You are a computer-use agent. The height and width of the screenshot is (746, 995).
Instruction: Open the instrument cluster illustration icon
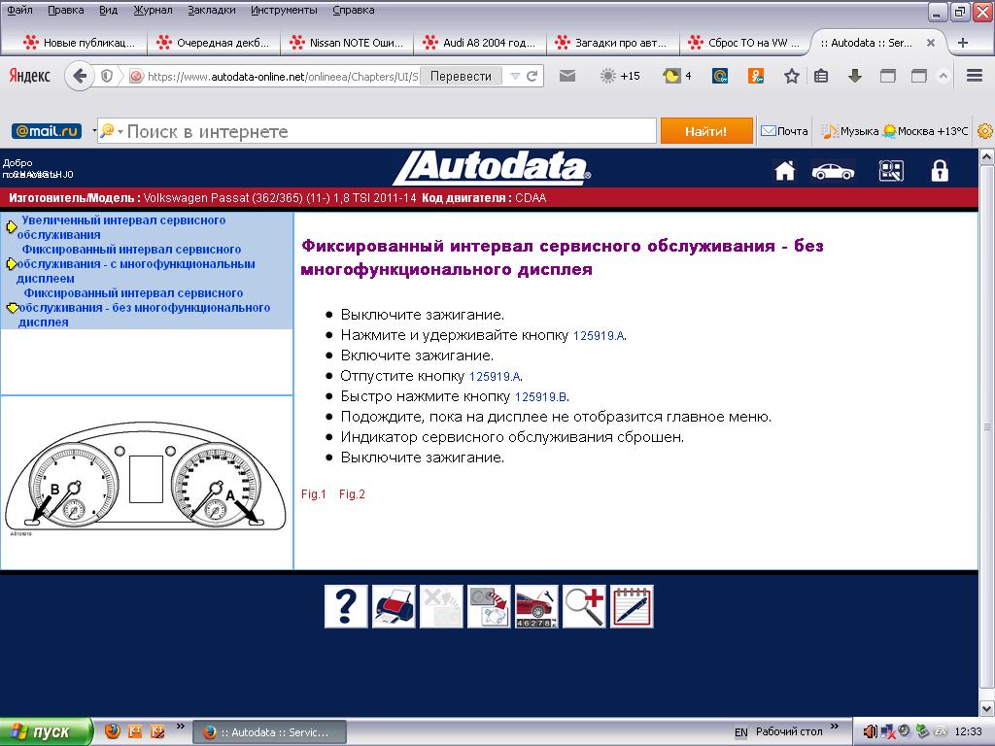489,606
